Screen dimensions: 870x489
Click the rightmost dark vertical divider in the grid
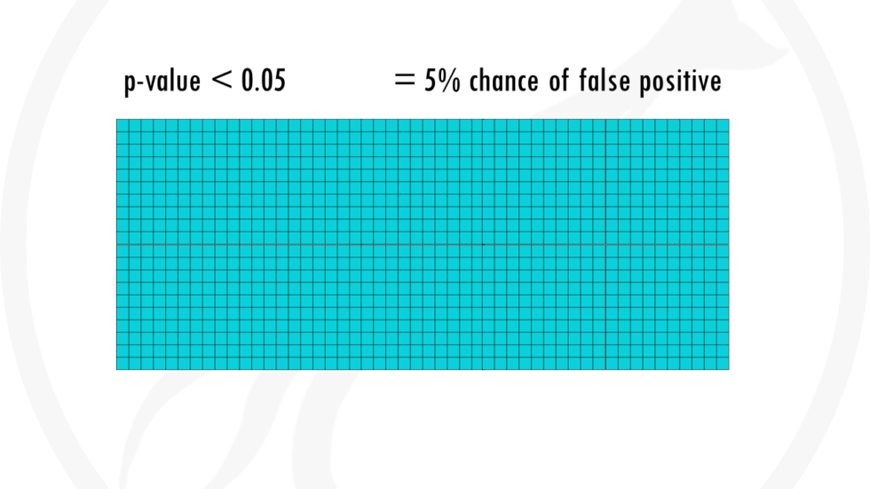point(605,245)
